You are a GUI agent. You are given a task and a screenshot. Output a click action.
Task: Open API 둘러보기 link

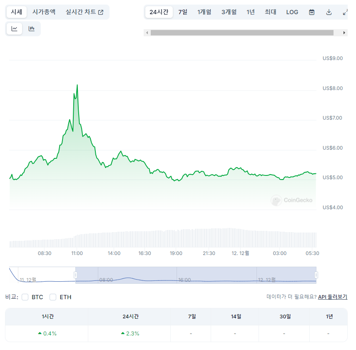333,297
